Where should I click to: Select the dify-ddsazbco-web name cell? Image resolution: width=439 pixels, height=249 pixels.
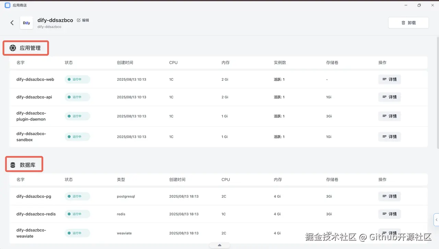(35, 79)
